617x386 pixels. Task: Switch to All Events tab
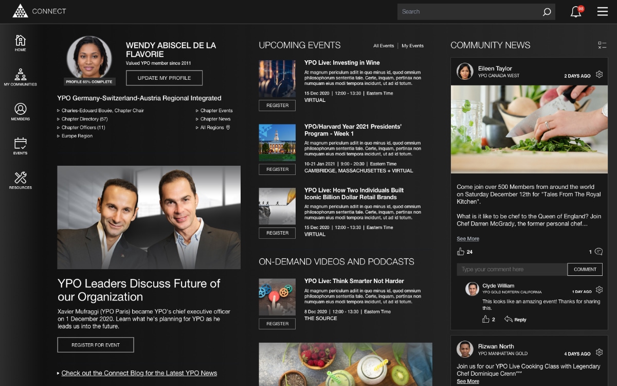click(x=384, y=46)
